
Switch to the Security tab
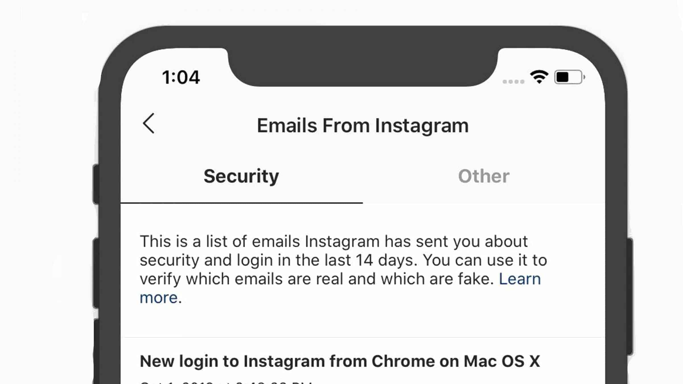point(241,176)
